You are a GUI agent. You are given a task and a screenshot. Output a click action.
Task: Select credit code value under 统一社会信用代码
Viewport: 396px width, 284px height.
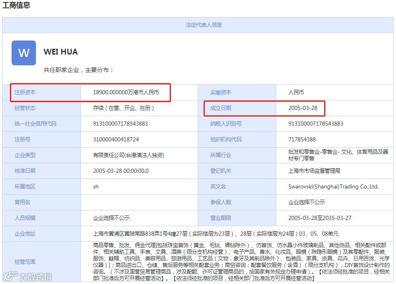[121, 124]
